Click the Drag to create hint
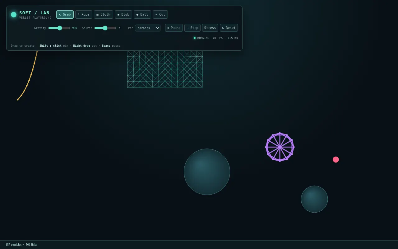The height and width of the screenshot is (249, 398). (x=23, y=46)
